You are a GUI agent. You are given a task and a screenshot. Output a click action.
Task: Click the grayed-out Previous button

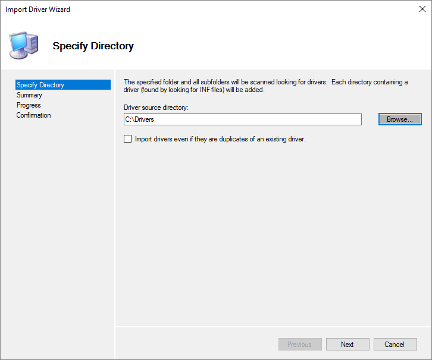[299, 345]
